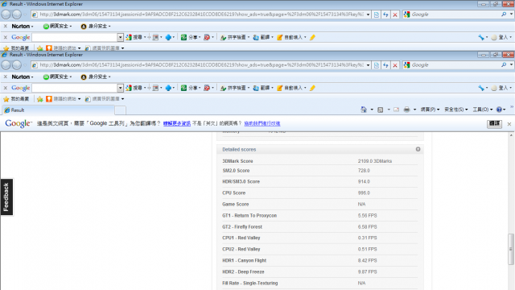Open 網頁安全 menu in front window
This screenshot has height=290, width=515.
click(57, 77)
